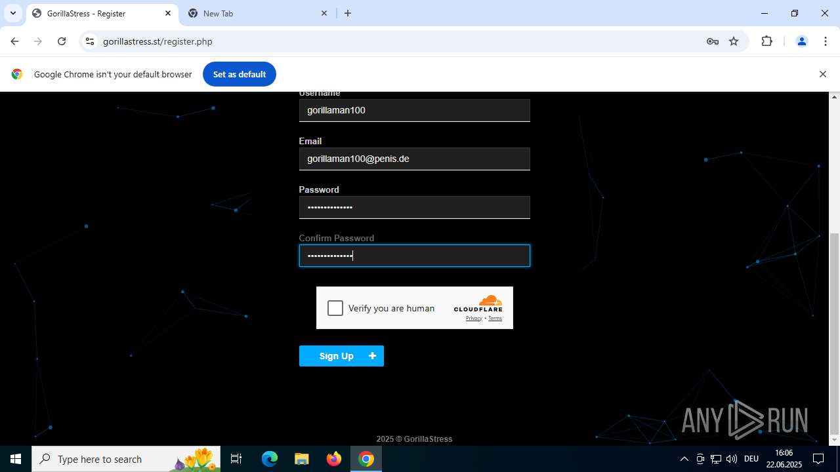The height and width of the screenshot is (472, 840).
Task: Show hidden system tray icons
Action: 684,459
